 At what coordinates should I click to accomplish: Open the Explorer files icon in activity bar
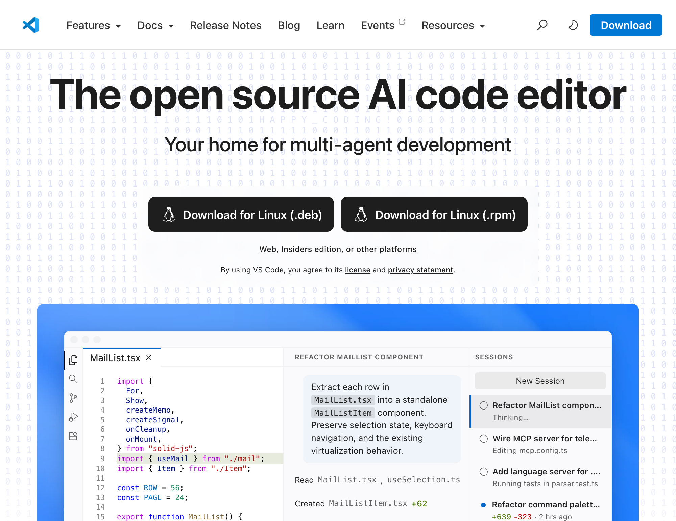point(73,360)
